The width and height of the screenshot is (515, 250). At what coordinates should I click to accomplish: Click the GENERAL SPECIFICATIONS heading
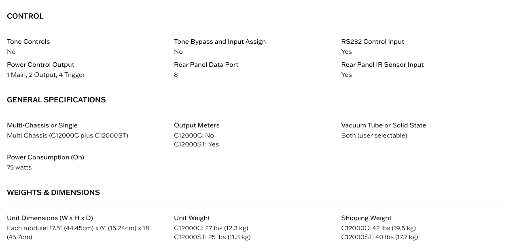tap(56, 100)
